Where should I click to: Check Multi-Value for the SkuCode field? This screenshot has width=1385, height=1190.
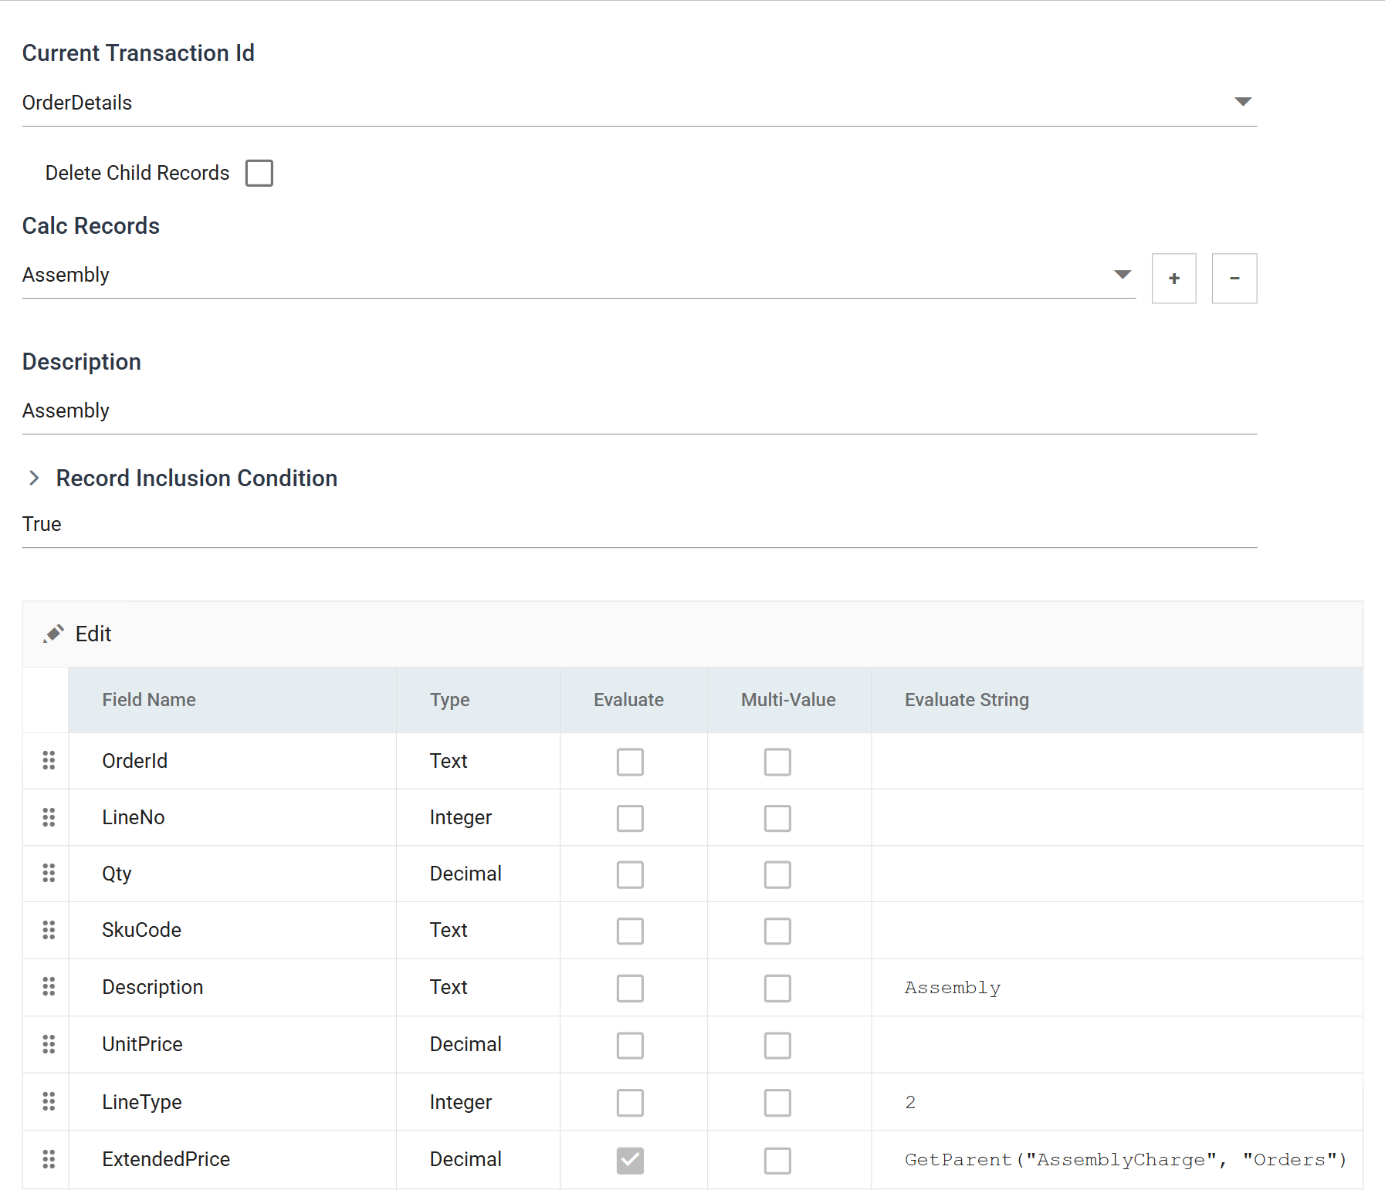(777, 931)
